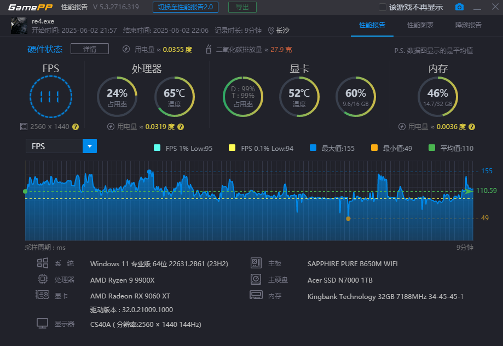This screenshot has height=346, width=503.
Task: Click the location pin icon beside 长沙
Action: pyautogui.click(x=271, y=31)
